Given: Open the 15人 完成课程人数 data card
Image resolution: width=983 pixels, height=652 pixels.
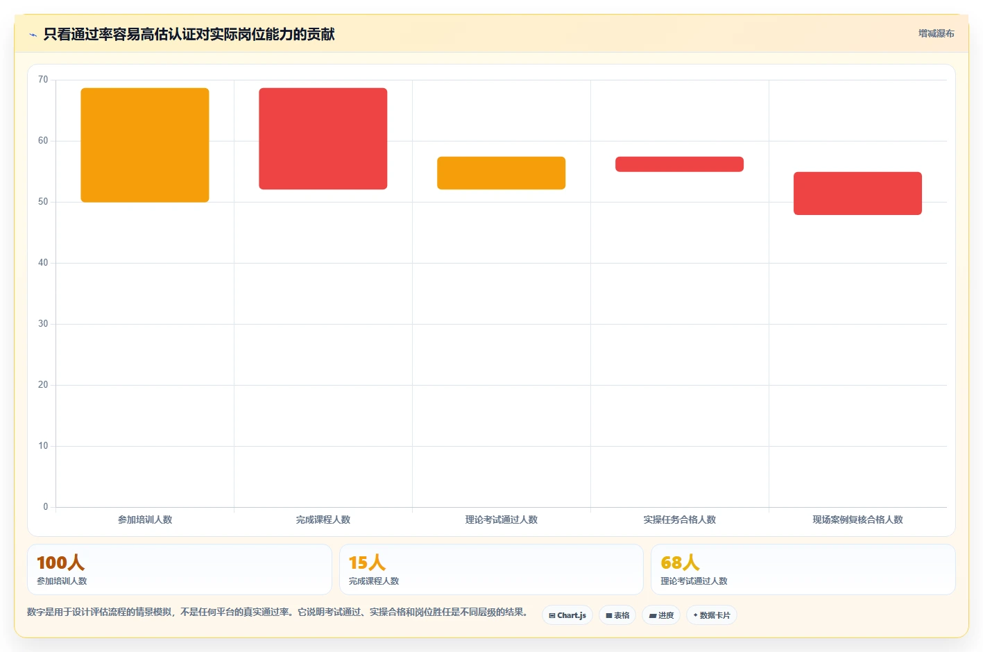Looking at the screenshot, I should pyautogui.click(x=491, y=569).
